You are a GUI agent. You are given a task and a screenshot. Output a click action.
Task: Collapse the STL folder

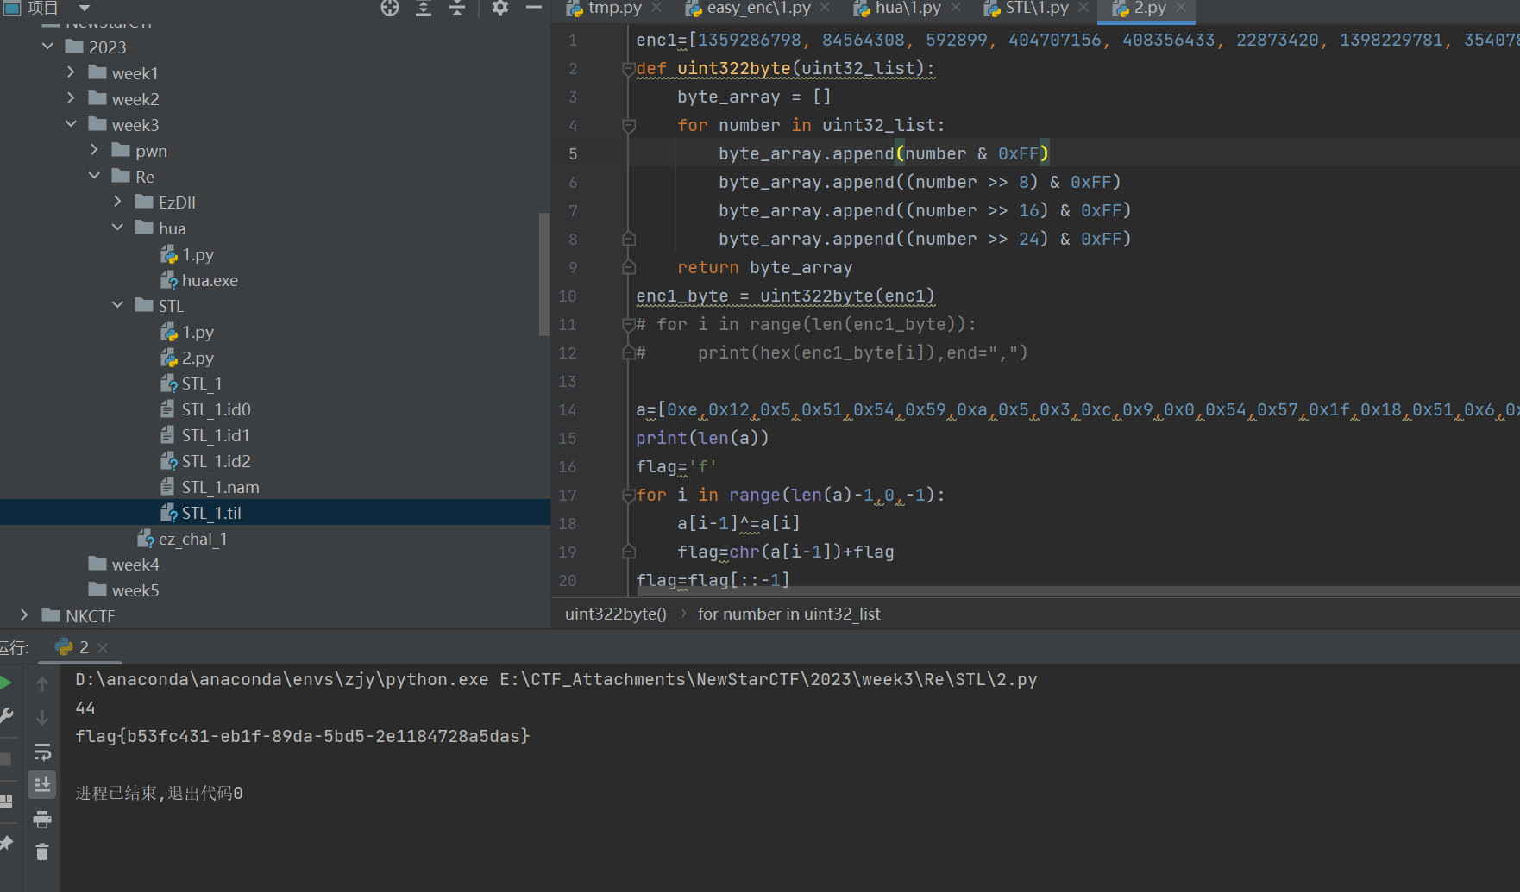pos(118,306)
